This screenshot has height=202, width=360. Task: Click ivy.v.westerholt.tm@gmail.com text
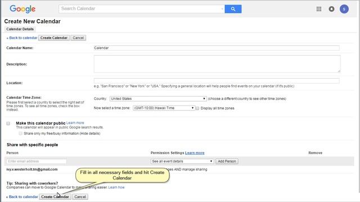click(x=32, y=169)
